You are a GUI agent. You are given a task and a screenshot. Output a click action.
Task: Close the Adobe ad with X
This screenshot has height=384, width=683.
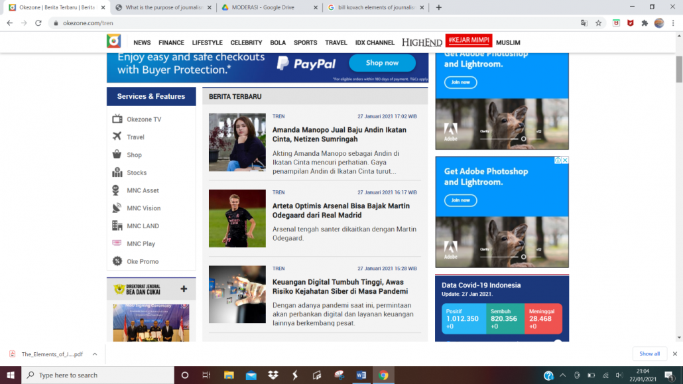pos(565,160)
